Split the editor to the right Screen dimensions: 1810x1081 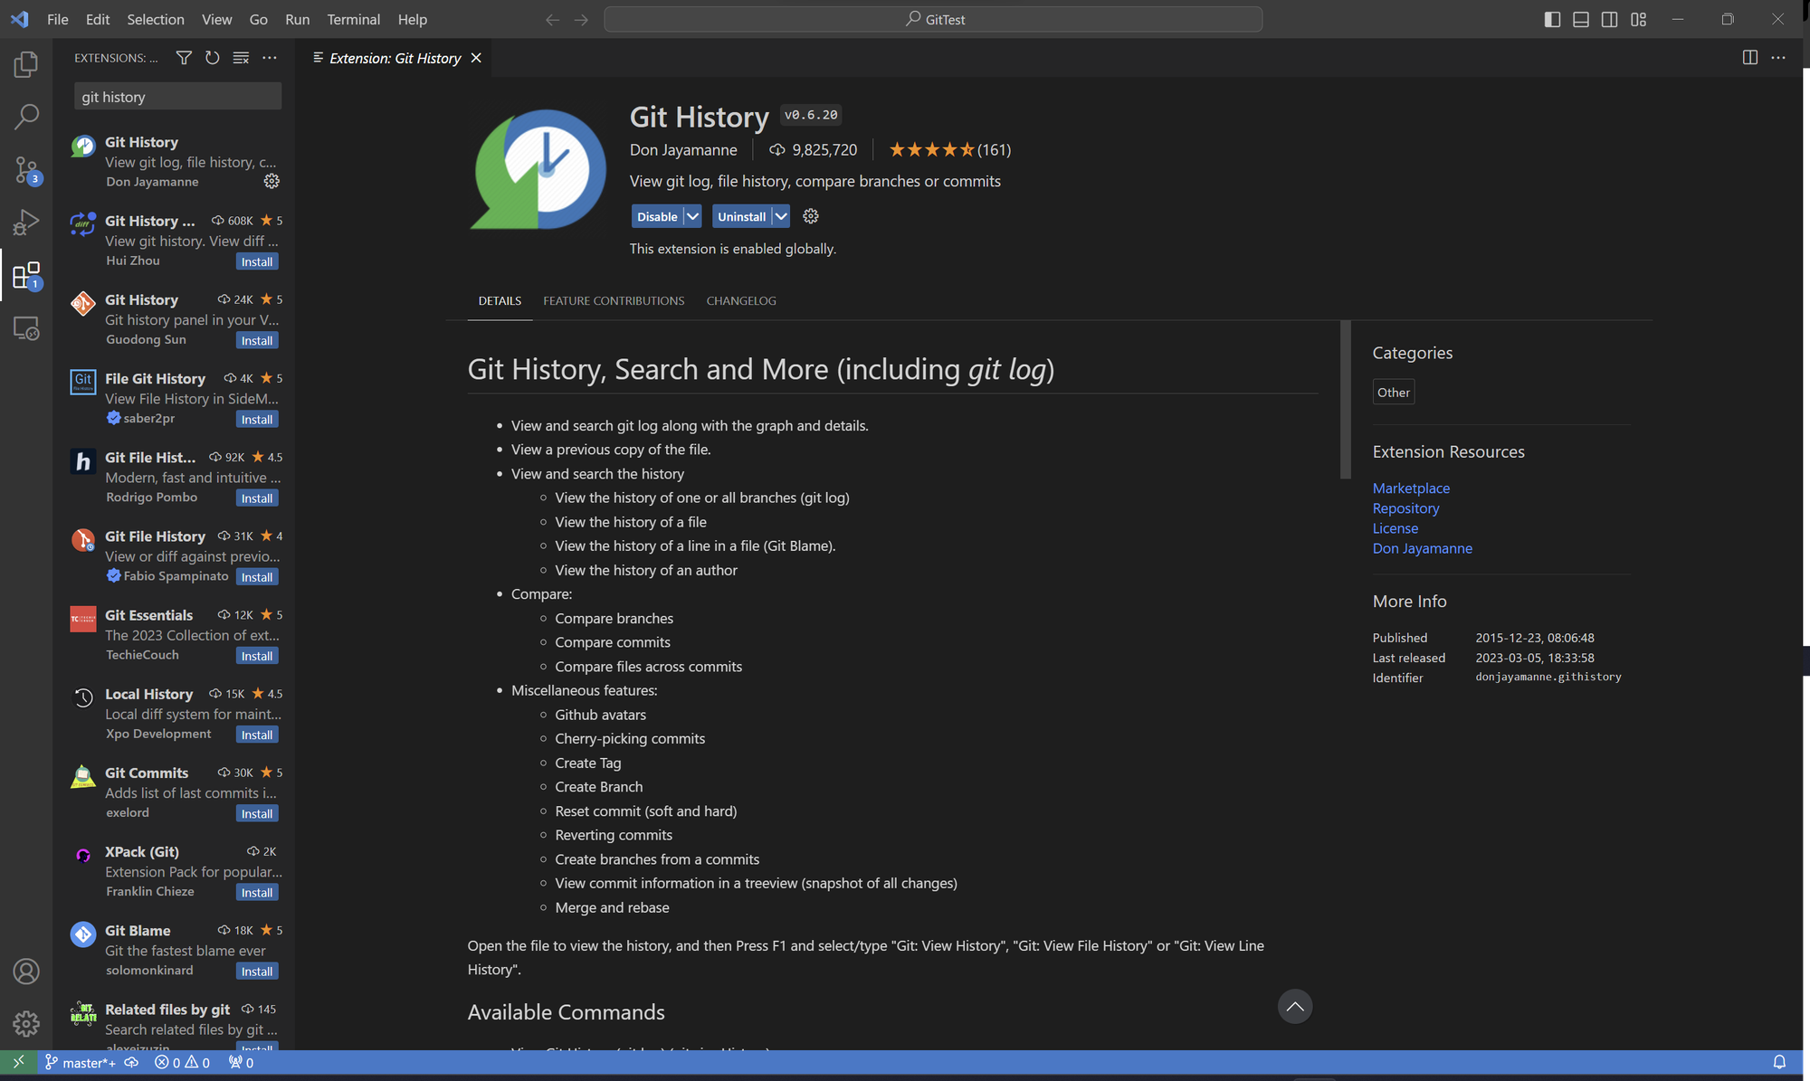click(1750, 58)
